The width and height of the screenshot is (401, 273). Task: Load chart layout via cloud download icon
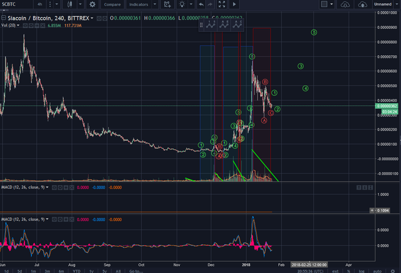point(345,4)
